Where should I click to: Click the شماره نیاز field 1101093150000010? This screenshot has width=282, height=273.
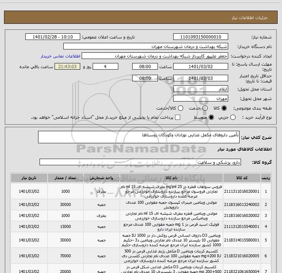tap(201, 37)
